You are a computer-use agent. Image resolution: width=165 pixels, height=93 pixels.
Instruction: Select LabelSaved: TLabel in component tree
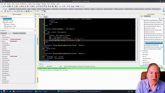tap(11, 26)
